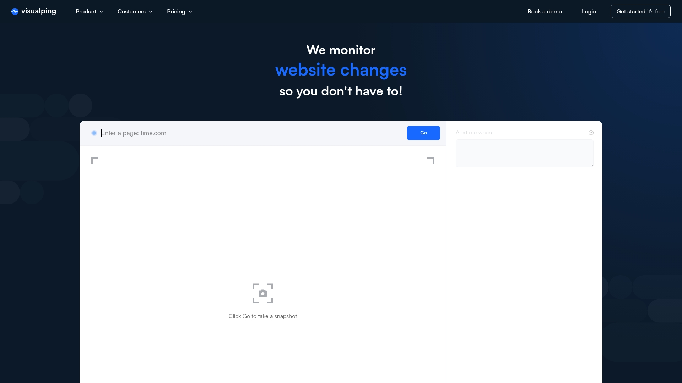Click Get started it's free button
Viewport: 682px width, 383px height.
(640, 11)
